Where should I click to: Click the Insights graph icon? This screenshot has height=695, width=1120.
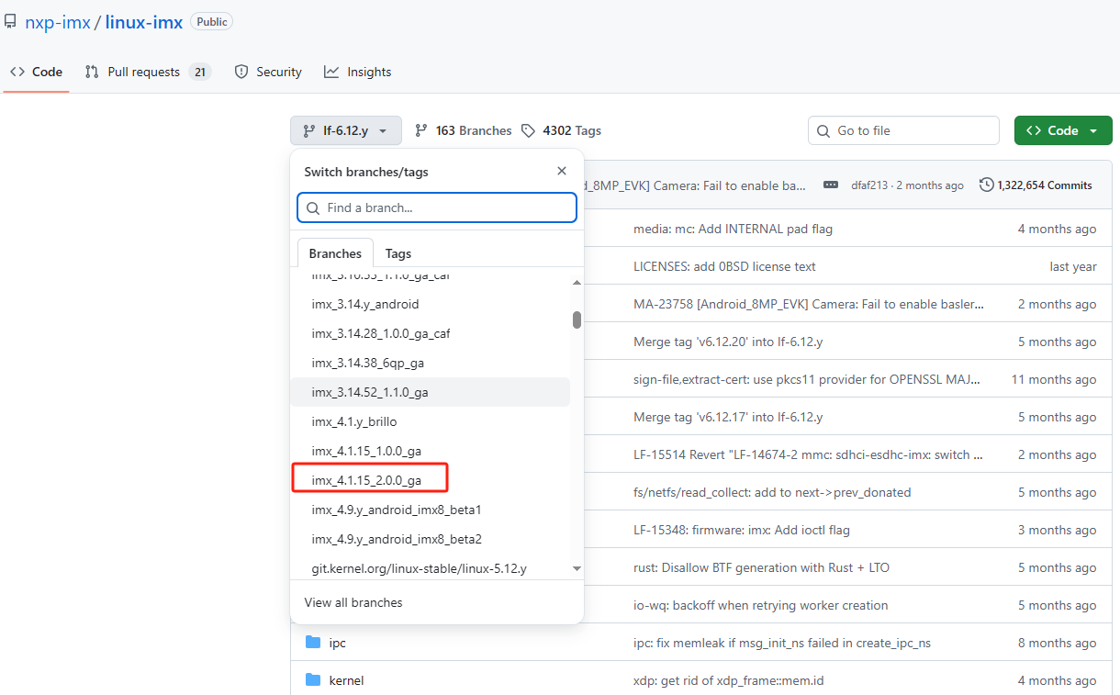point(331,72)
